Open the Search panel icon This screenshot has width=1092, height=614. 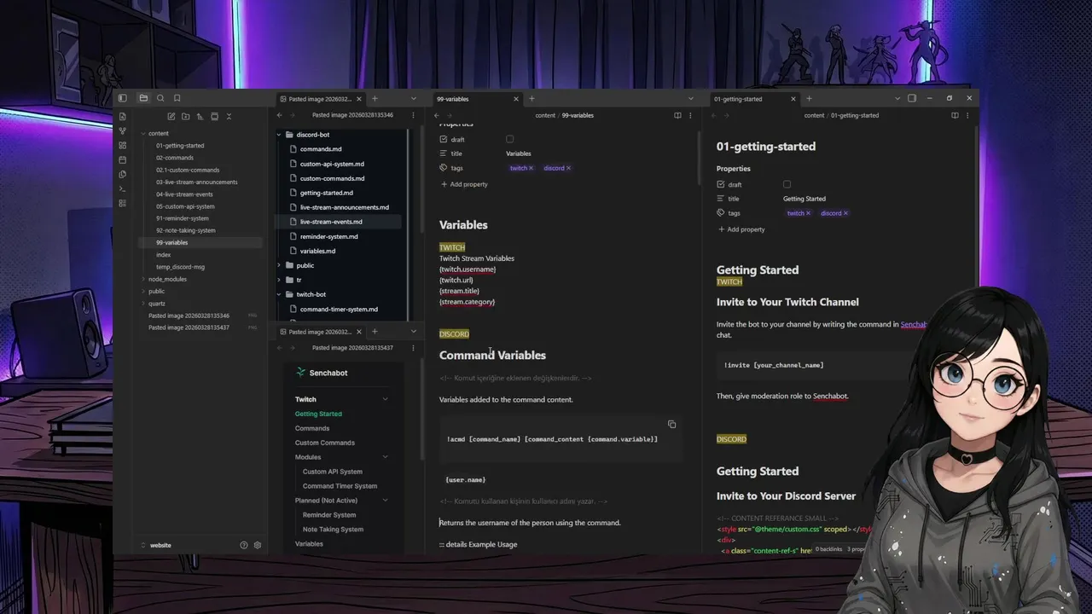(160, 98)
